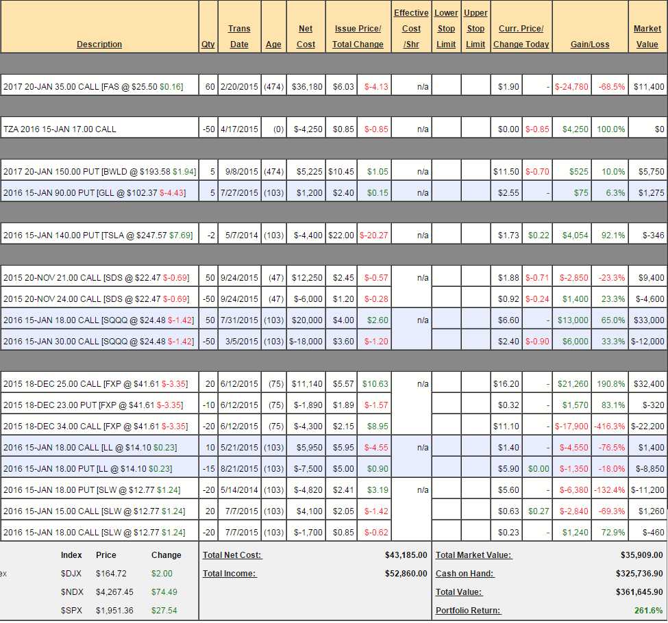Sort by the Market Value header
The height and width of the screenshot is (623, 668).
click(647, 36)
